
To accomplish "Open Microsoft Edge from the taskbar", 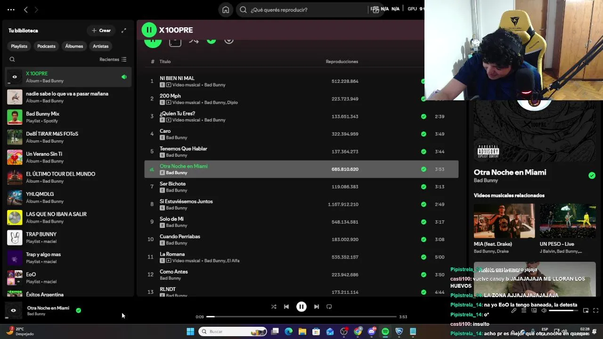I will (x=289, y=332).
